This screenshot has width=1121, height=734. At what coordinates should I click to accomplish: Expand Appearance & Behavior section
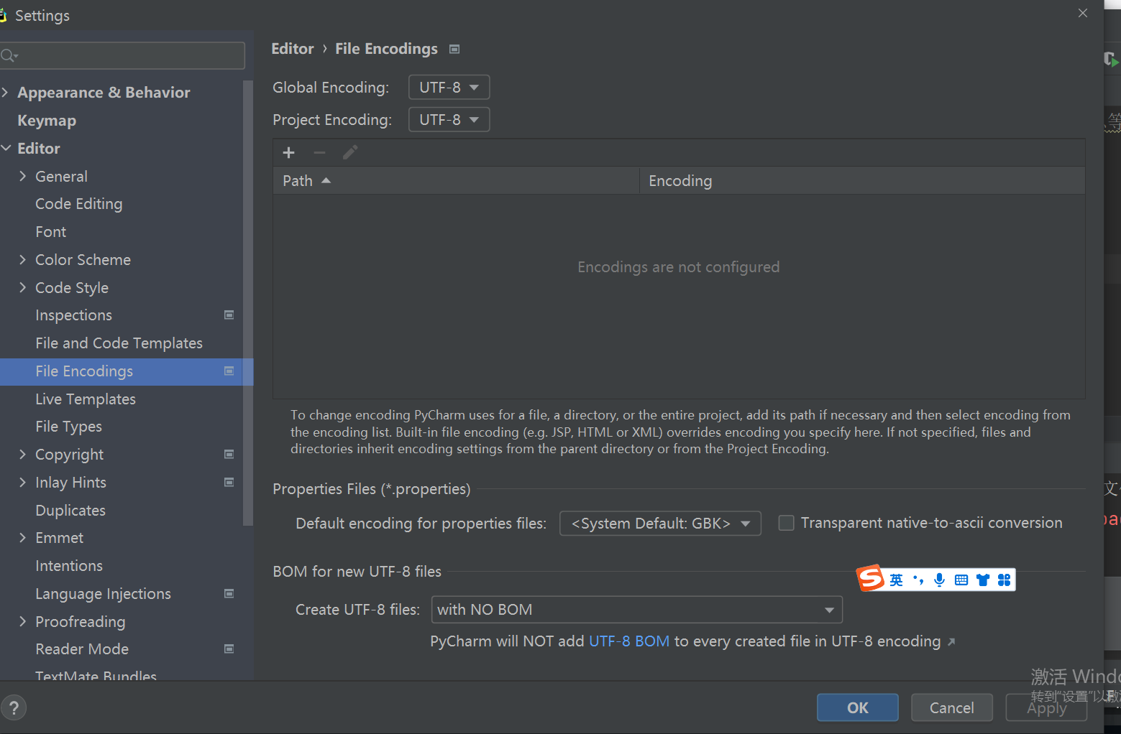click(x=6, y=92)
